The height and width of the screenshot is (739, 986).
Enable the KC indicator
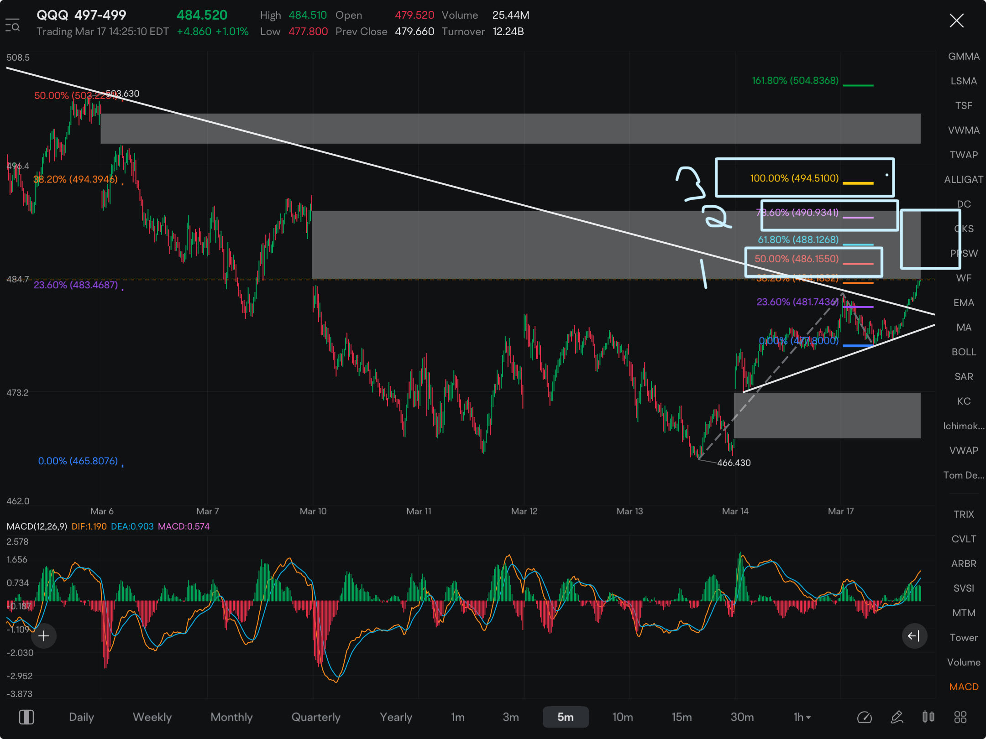(x=964, y=401)
